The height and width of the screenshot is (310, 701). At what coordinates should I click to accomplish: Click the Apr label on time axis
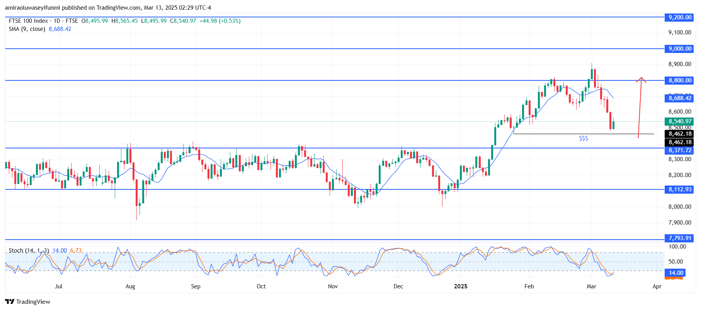point(657,286)
